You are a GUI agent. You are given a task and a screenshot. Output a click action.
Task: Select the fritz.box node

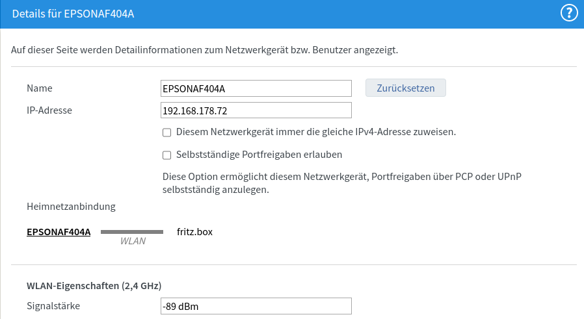point(194,232)
